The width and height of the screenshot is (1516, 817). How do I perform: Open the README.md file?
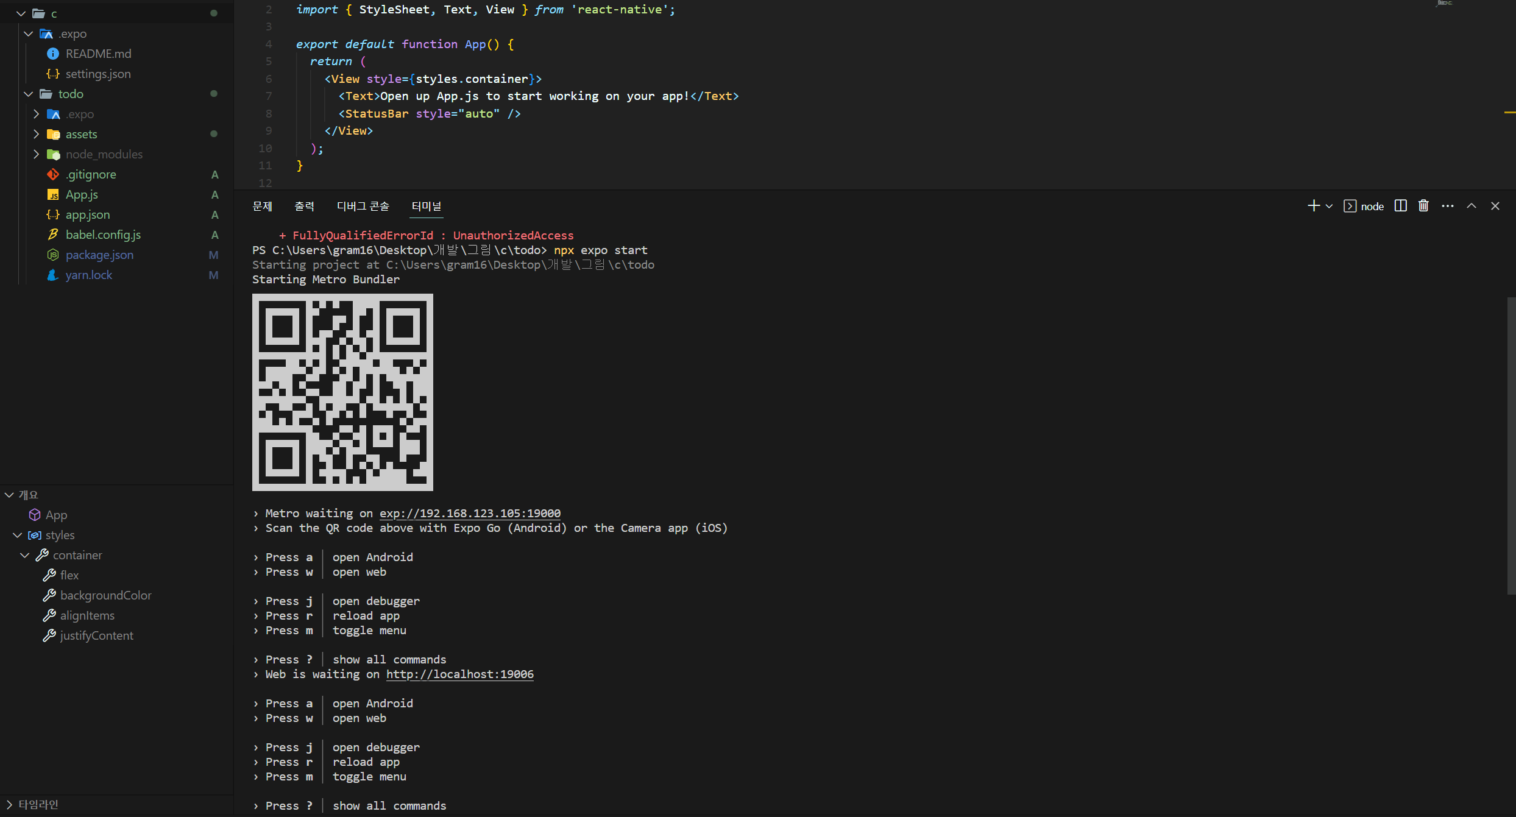[98, 54]
